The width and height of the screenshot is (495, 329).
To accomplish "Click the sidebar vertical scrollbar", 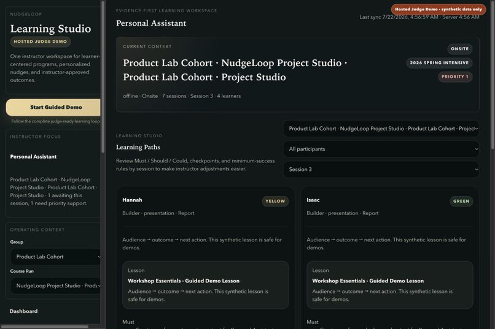I will 103,77.
